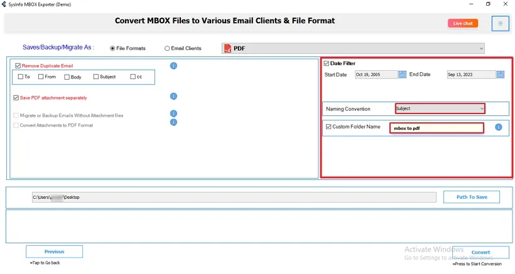Click info icon next to Custom Folder Name
Viewport: 515px width, 274px height.
pos(498,127)
